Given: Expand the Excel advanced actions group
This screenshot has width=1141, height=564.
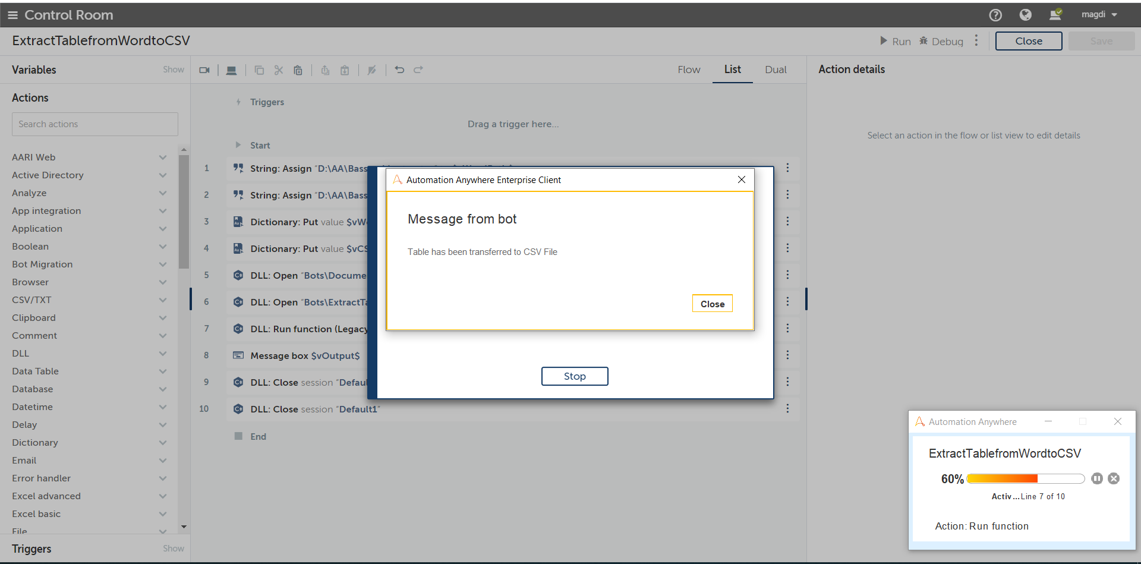Looking at the screenshot, I should point(163,496).
